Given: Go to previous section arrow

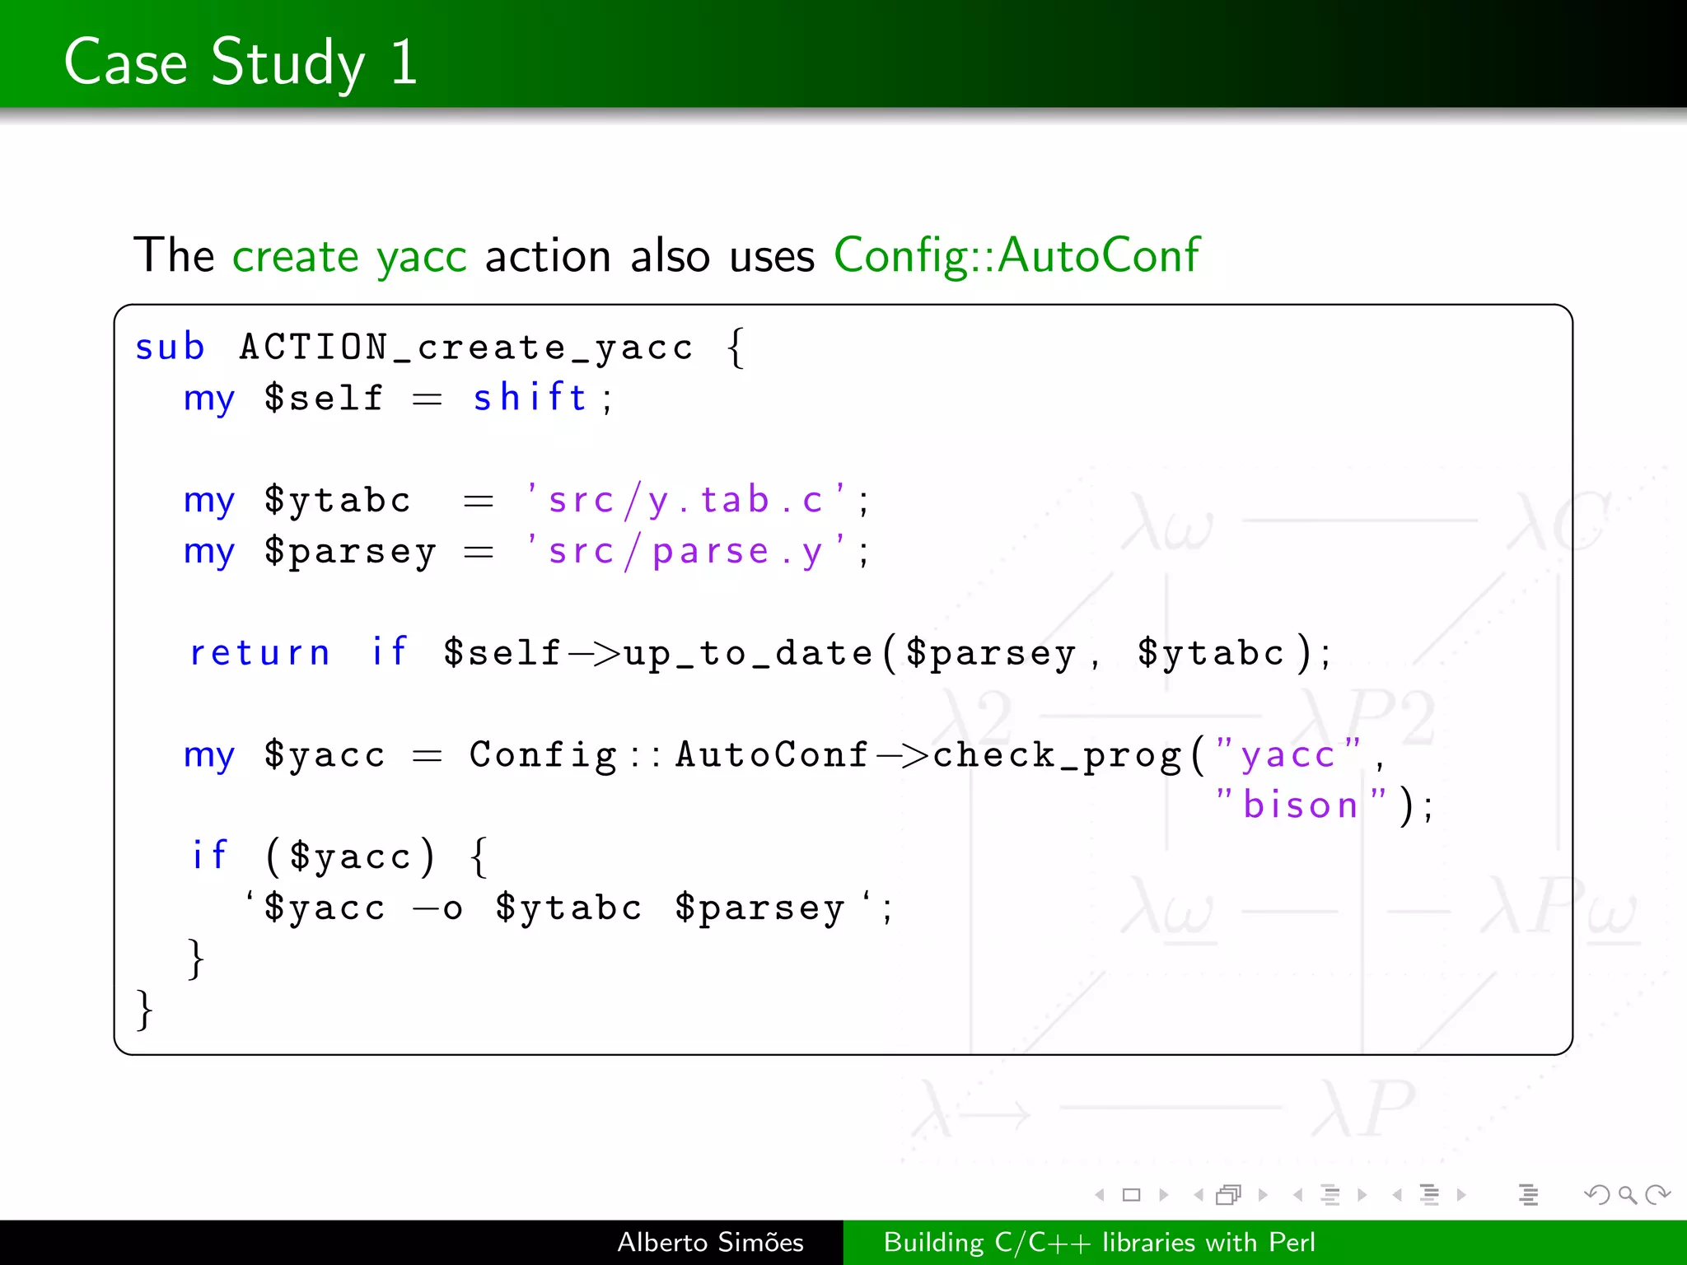Looking at the screenshot, I should coord(1397,1195).
